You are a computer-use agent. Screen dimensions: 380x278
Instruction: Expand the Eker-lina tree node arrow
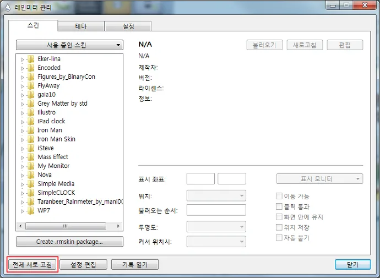(23, 59)
